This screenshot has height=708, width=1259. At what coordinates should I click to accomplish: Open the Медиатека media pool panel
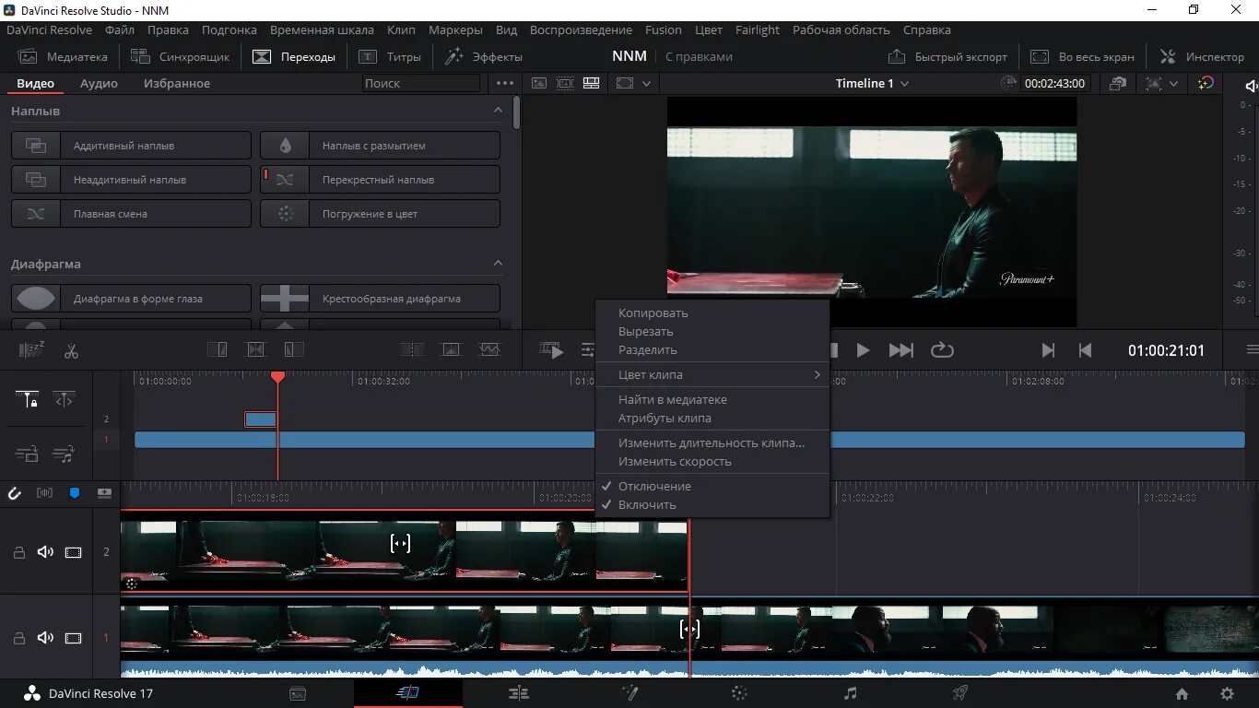[63, 56]
